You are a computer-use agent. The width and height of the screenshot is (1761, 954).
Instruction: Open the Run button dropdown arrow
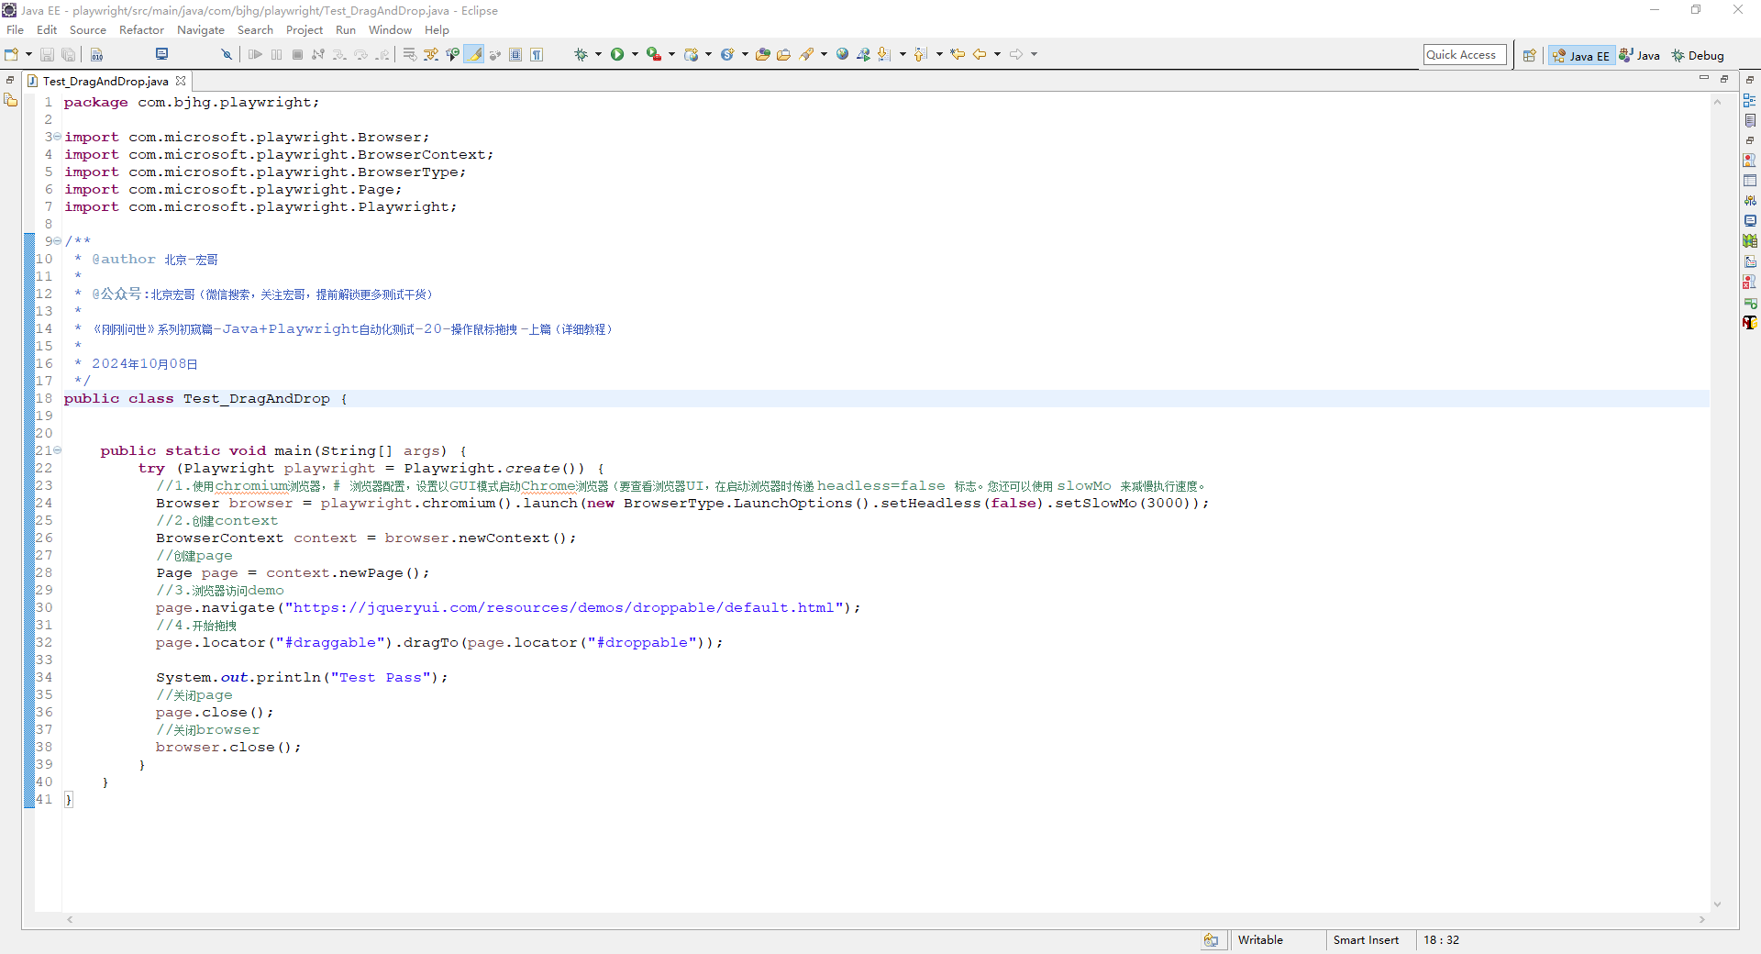635,55
